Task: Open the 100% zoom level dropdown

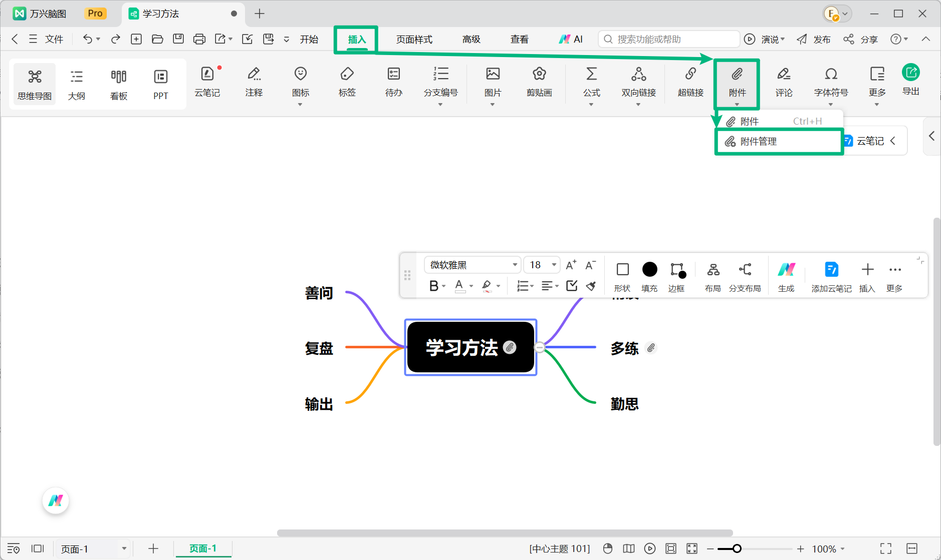Action: click(829, 549)
